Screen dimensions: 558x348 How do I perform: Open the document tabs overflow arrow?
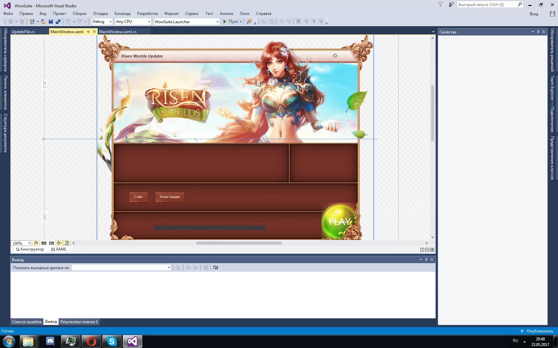tap(433, 32)
